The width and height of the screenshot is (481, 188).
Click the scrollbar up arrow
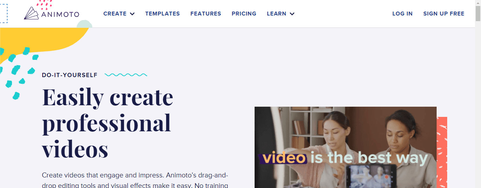478,3
